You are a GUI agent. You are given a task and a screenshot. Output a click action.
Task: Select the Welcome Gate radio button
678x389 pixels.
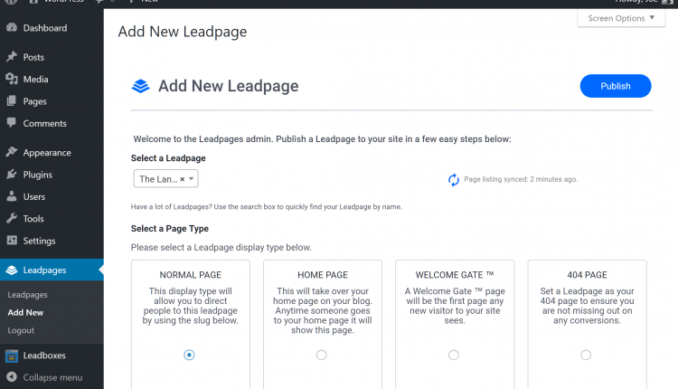[x=454, y=355]
